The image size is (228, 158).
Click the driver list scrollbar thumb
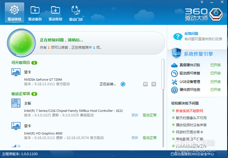coord(163,74)
